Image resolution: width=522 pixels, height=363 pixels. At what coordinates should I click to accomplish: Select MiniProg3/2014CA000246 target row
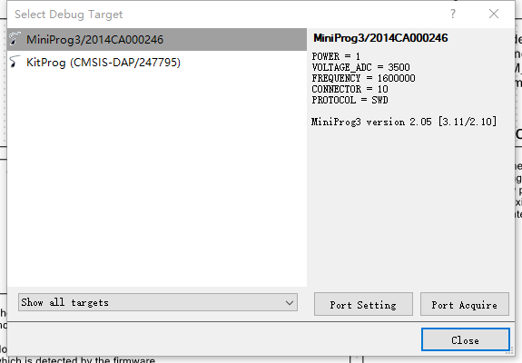point(157,40)
